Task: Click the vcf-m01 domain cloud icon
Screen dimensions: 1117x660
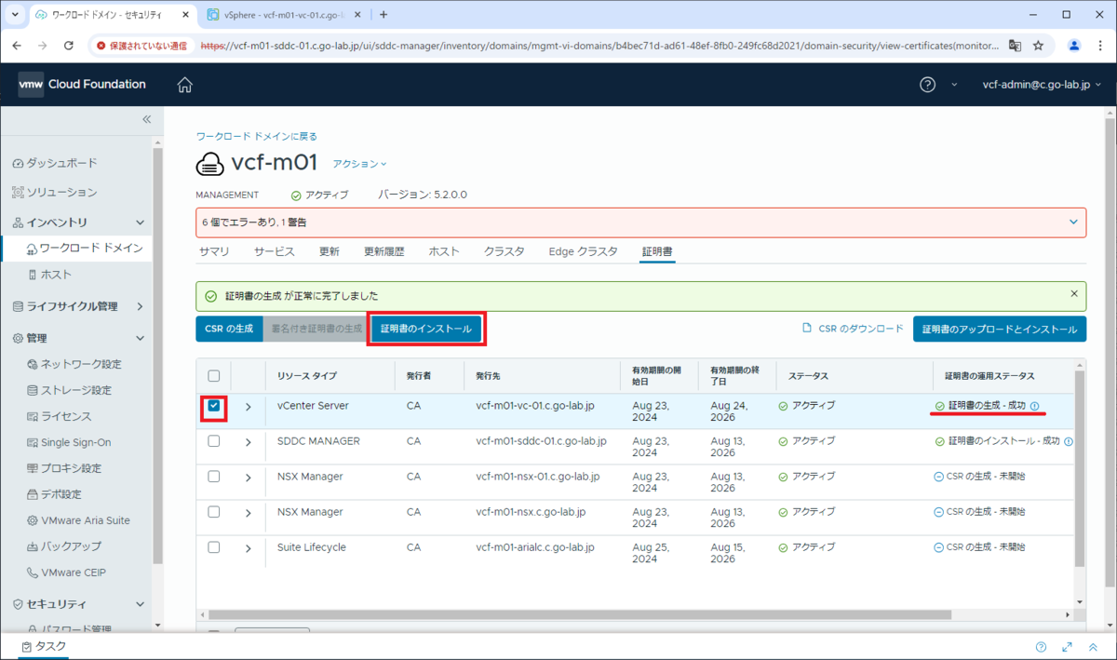Action: 210,164
